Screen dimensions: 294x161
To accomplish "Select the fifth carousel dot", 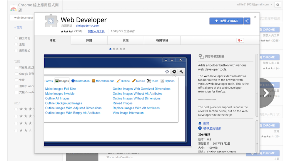I will [x=124, y=49].
